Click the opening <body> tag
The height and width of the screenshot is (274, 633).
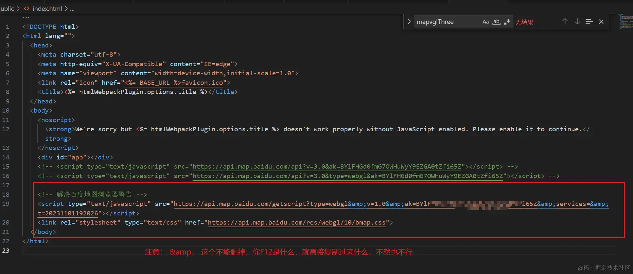41,111
